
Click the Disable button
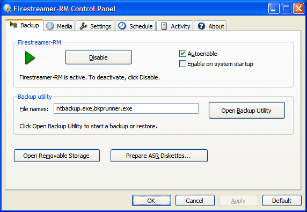[99, 57]
